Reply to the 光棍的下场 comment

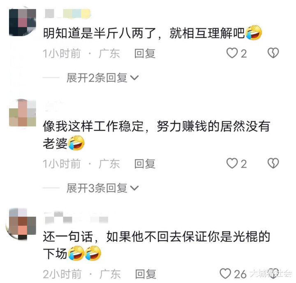point(146,274)
